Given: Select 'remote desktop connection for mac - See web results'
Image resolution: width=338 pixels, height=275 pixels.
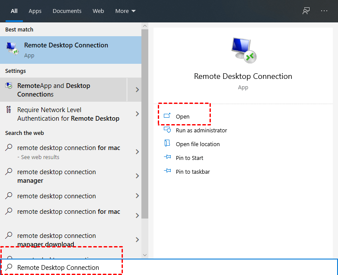Looking at the screenshot, I should coord(64,152).
